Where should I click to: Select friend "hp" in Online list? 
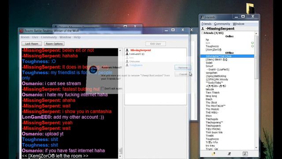(208, 40)
